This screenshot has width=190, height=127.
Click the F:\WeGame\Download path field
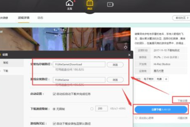click(x=79, y=64)
